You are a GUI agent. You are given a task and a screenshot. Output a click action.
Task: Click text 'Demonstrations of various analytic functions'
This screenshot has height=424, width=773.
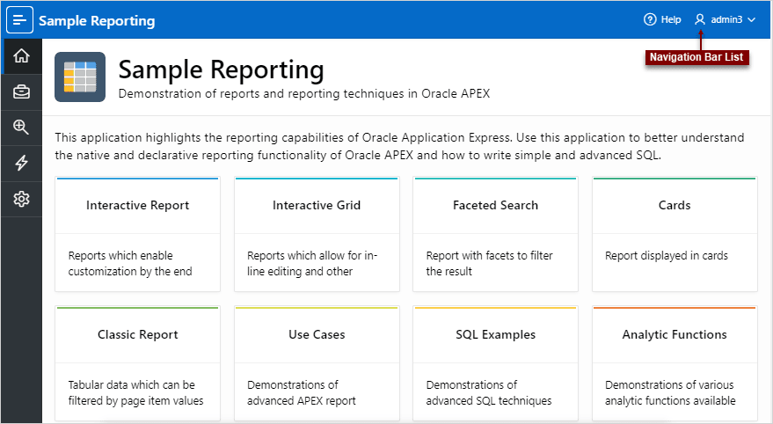(x=670, y=392)
